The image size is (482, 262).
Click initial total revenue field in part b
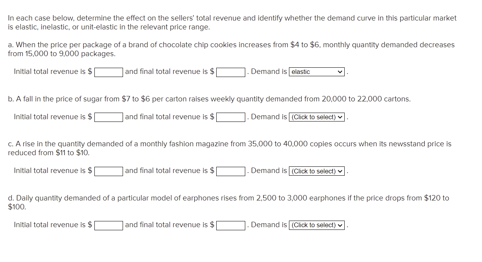point(109,116)
